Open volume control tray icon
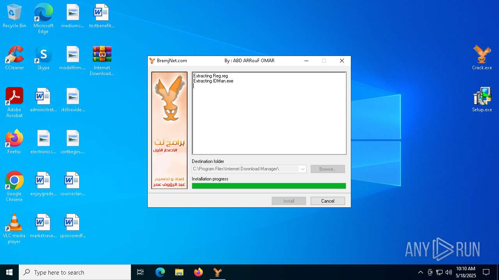The height and width of the screenshot is (280, 499). pos(449,272)
